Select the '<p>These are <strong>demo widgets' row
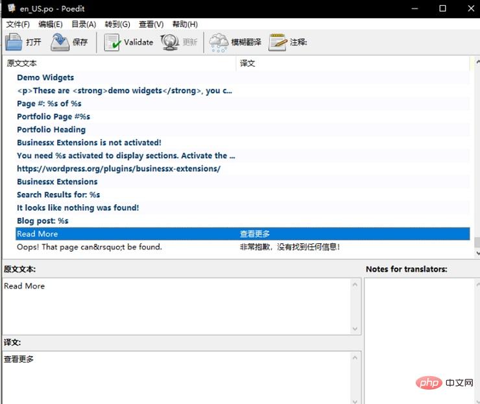The width and height of the screenshot is (480, 404). coord(243,91)
